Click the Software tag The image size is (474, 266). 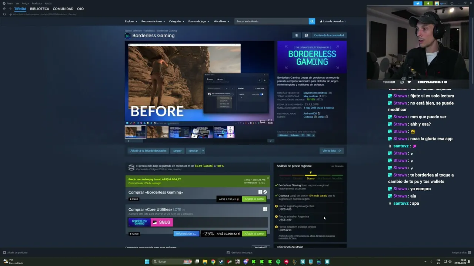(294, 135)
